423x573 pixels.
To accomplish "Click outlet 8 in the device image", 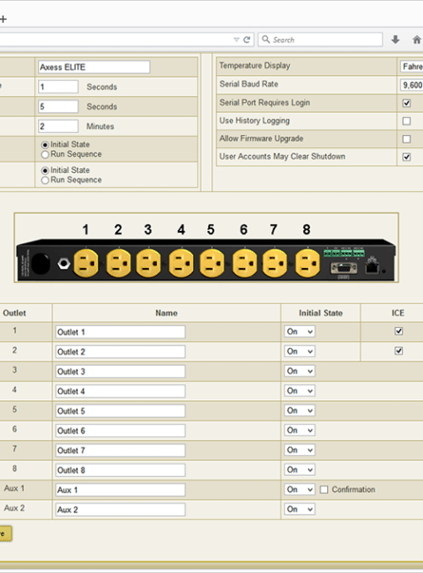I will [x=308, y=263].
